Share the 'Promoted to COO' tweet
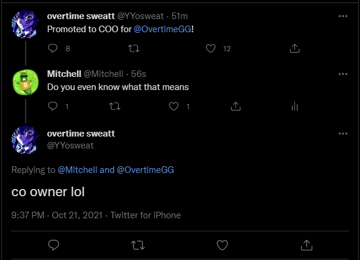This screenshot has width=360, height=260. 294,49
